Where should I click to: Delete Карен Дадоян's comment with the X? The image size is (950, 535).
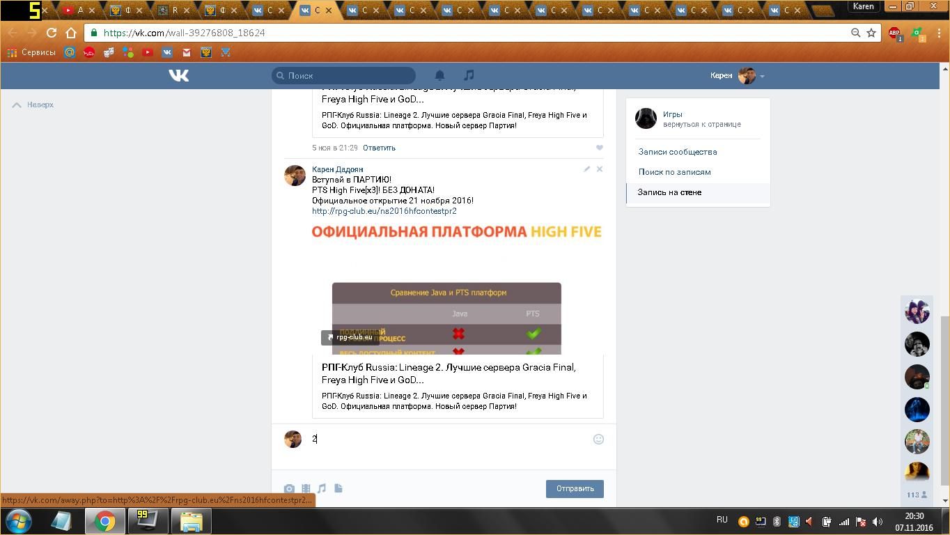point(599,169)
